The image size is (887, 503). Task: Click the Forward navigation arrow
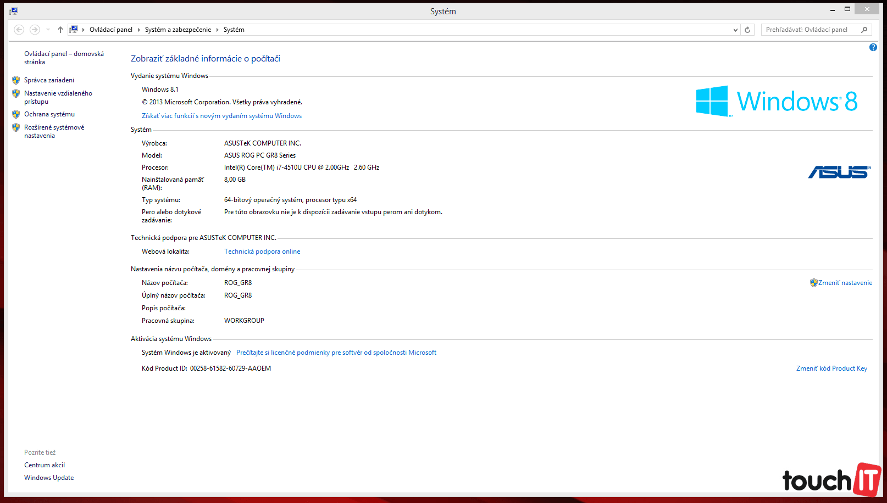coord(35,30)
